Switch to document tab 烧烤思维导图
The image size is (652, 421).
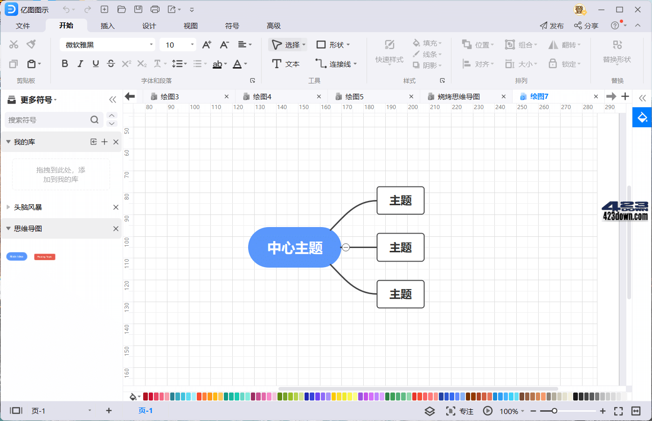click(x=459, y=97)
